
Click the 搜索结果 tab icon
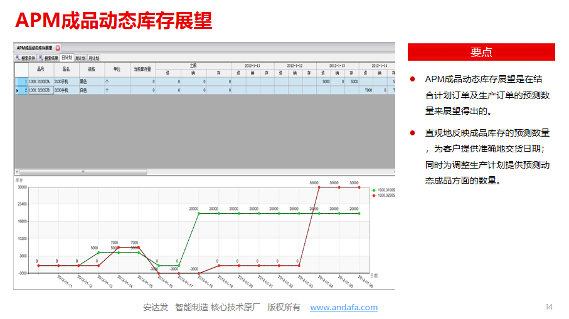[41, 58]
